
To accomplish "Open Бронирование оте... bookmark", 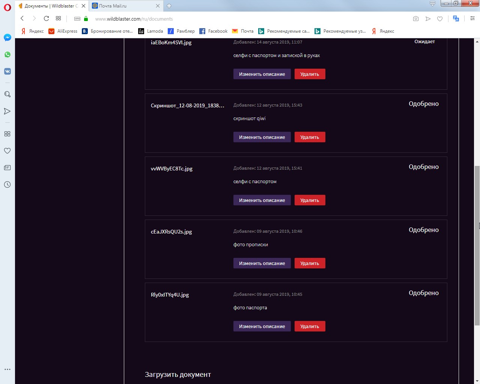I will 107,31.
